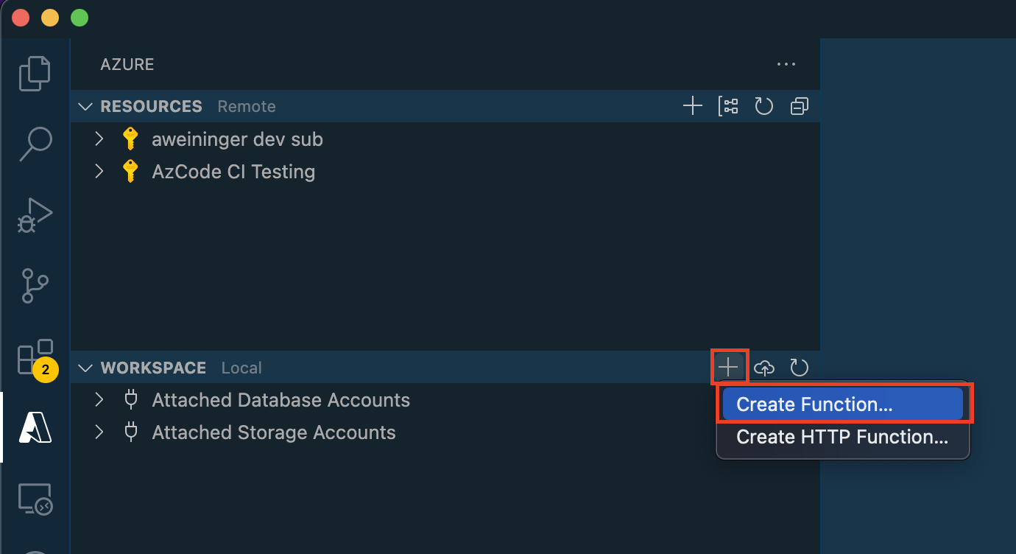This screenshot has height=554, width=1016.
Task: Select Create HTTP Function from the menu
Action: tap(842, 436)
